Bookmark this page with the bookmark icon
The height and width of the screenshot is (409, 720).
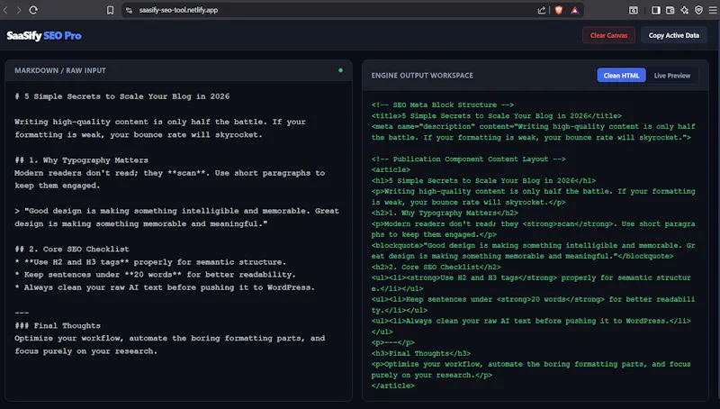point(110,10)
